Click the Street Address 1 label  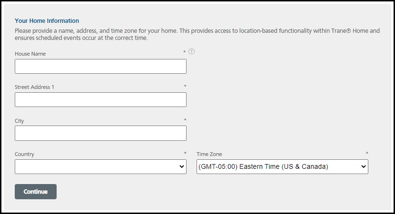[34, 87]
